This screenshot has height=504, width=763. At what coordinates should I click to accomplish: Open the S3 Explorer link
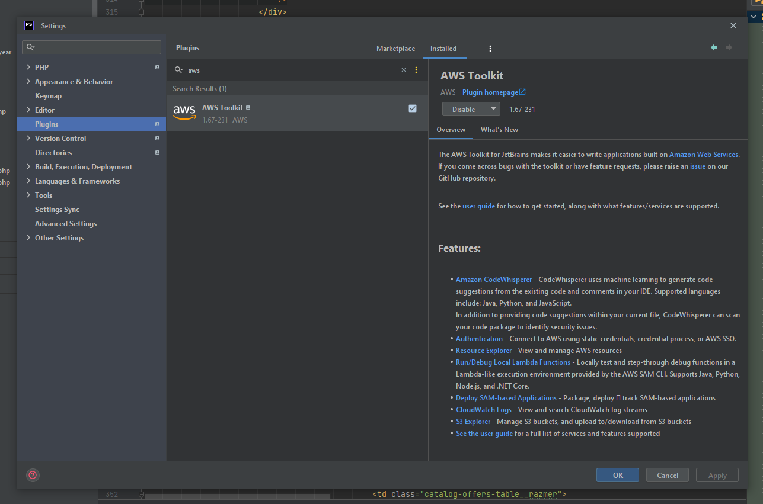(473, 422)
